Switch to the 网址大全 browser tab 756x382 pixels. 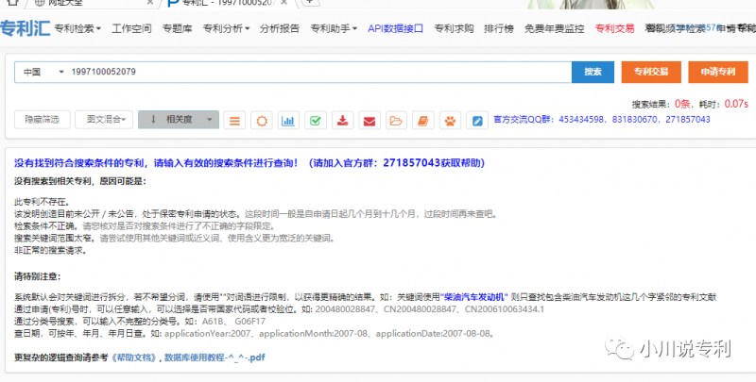pos(92,3)
